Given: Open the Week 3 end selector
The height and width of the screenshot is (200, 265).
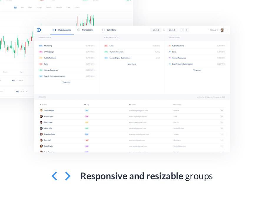Looking at the screenshot, I should pyautogui.click(x=172, y=30).
